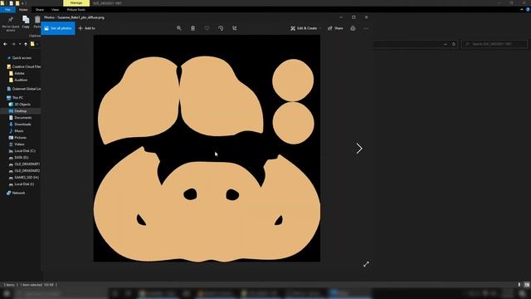Open the recent locations dropdown arrow

tap(20, 44)
